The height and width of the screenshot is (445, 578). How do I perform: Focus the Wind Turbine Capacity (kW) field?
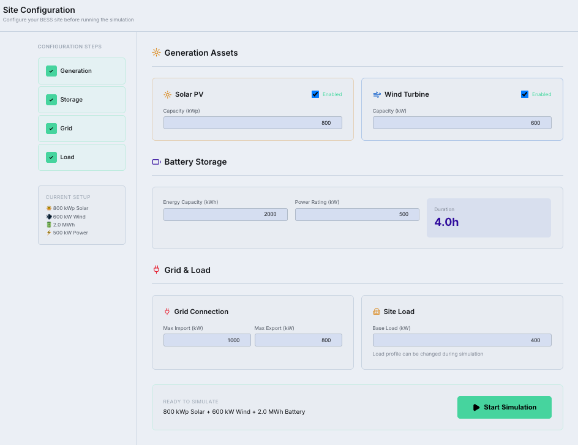pyautogui.click(x=462, y=123)
